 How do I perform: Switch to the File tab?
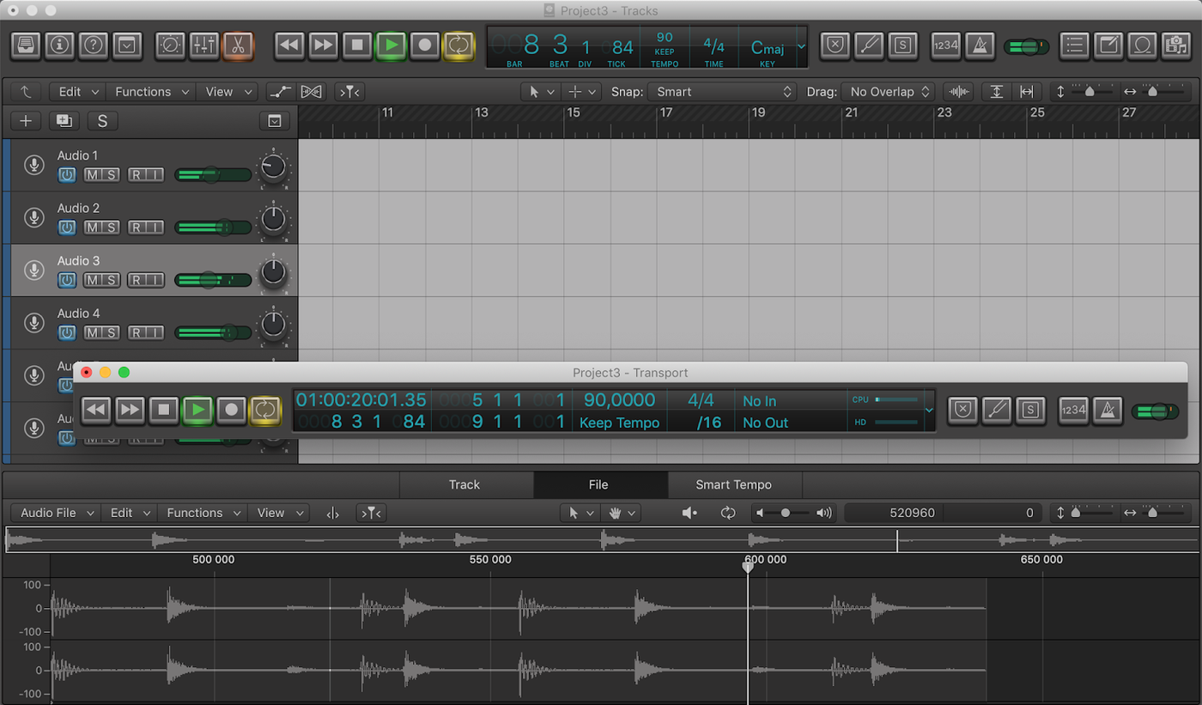598,485
